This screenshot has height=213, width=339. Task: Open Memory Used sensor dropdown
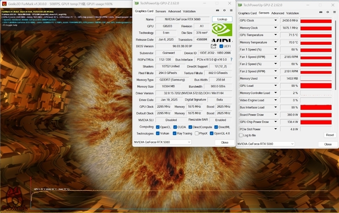pyautogui.click(x=275, y=78)
